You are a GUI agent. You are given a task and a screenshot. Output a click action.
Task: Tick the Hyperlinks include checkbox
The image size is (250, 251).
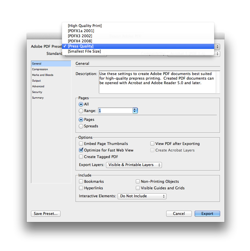[x=81, y=188]
